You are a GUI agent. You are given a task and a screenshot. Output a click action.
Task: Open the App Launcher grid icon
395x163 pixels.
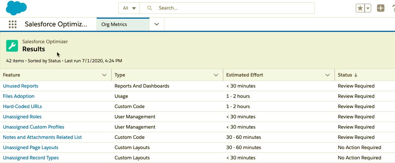click(12, 25)
